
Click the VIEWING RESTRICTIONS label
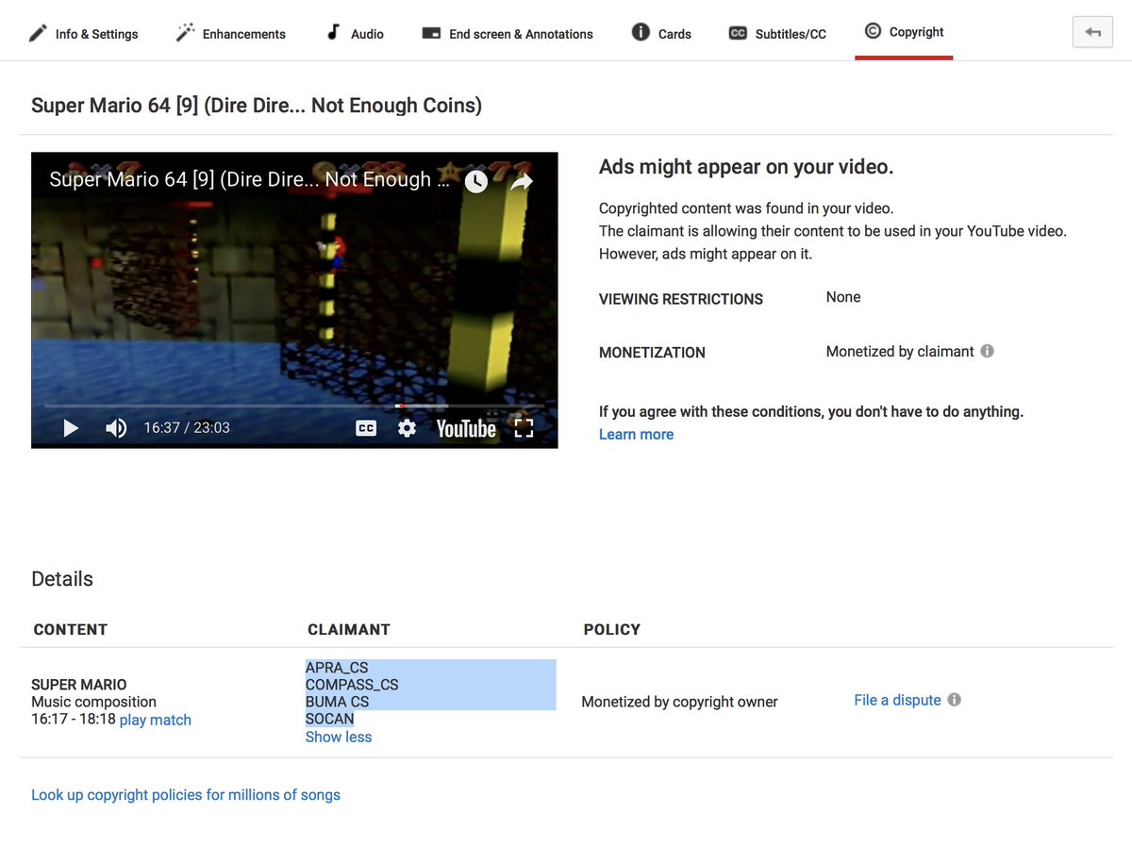pos(681,299)
